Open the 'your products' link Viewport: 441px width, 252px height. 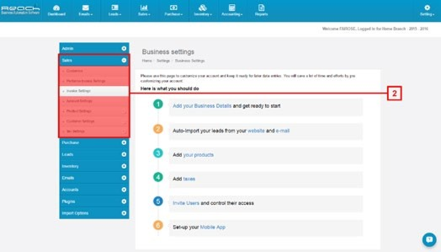coord(198,155)
